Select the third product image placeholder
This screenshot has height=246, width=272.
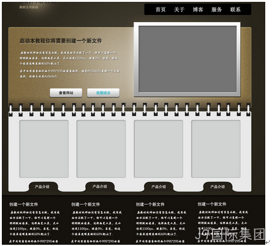coord(159,149)
